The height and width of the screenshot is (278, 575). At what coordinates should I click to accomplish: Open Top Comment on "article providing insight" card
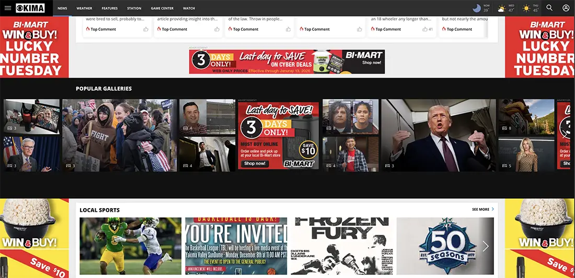(174, 29)
